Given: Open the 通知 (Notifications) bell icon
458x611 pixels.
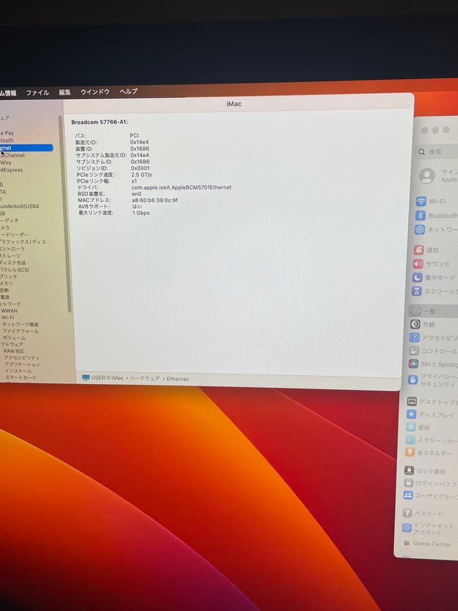Looking at the screenshot, I should (x=418, y=249).
